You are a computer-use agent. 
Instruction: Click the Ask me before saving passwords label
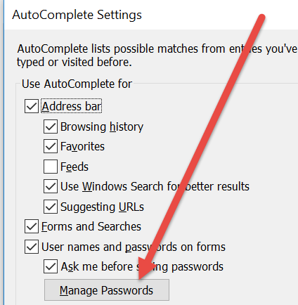coord(142,267)
